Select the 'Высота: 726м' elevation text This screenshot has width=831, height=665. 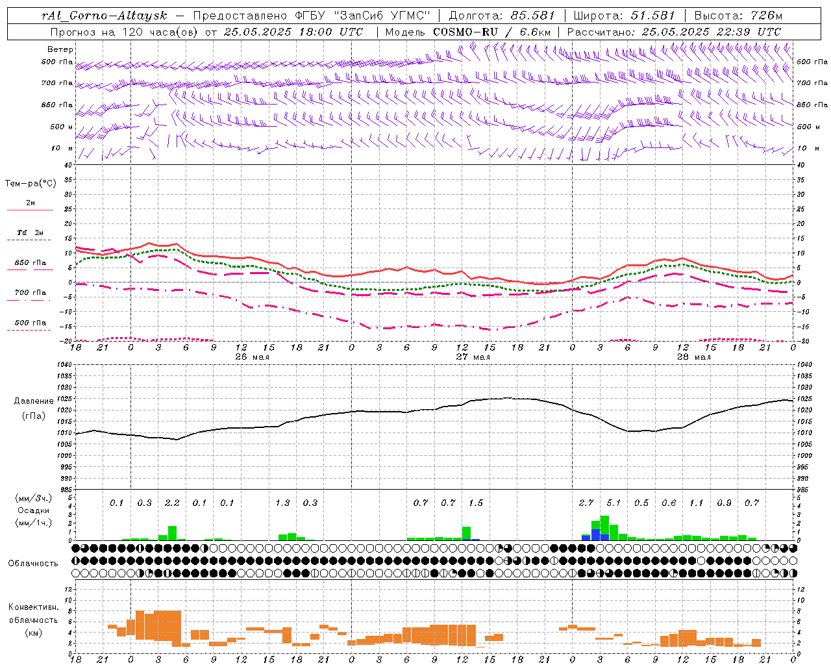738,15
